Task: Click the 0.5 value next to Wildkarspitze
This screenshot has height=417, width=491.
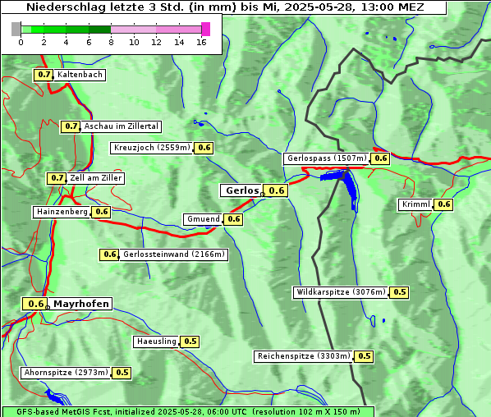Action: point(399,292)
